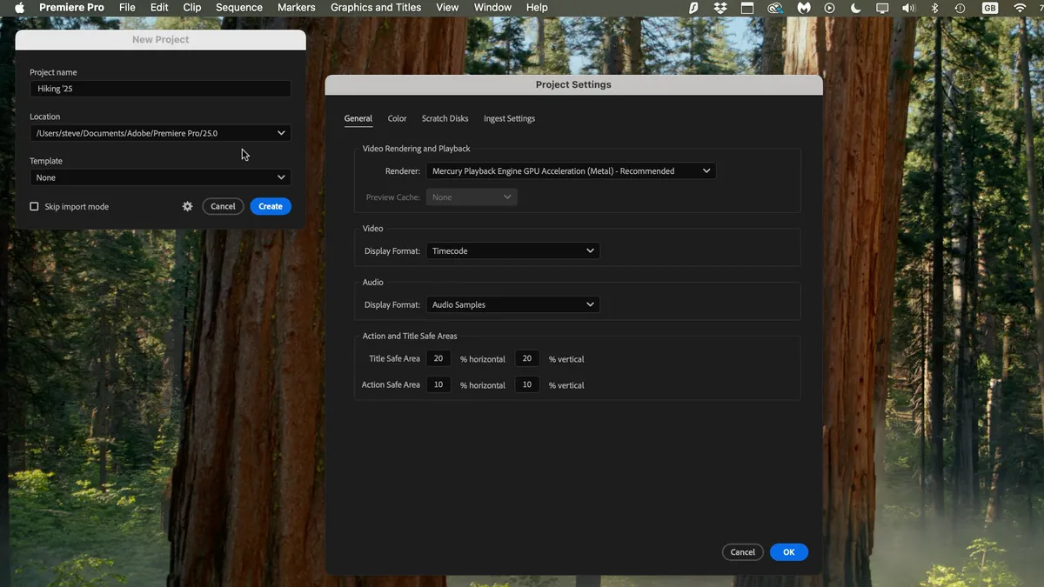Click the volume icon in menu bar

[907, 8]
